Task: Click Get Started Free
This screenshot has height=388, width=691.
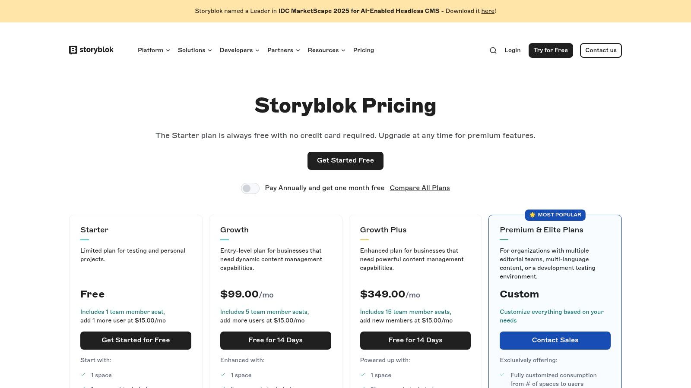Action: click(345, 160)
